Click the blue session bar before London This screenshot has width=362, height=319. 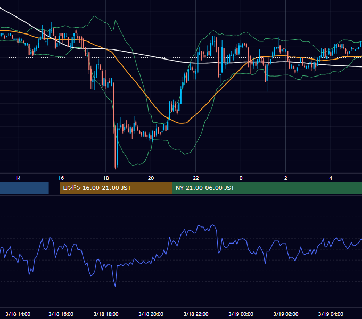tap(24, 188)
